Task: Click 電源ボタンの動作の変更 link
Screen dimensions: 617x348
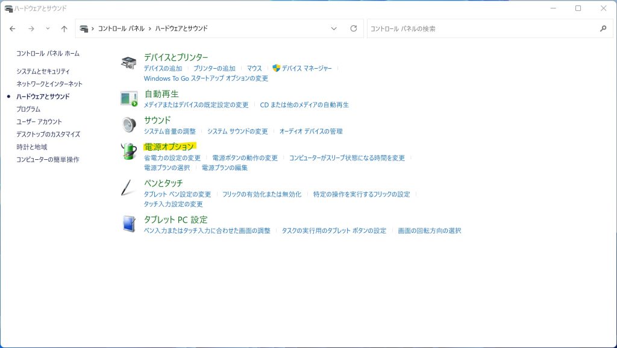Action: [245, 158]
